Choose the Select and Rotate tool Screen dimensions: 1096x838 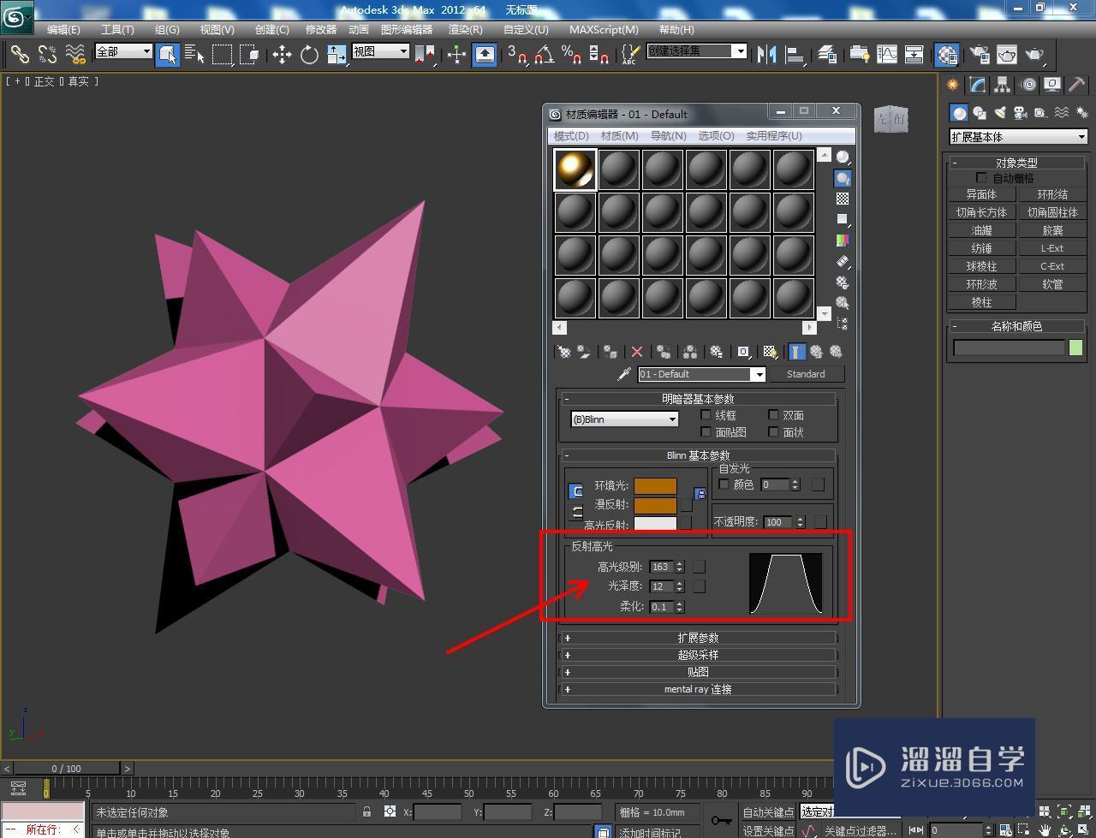coord(309,55)
